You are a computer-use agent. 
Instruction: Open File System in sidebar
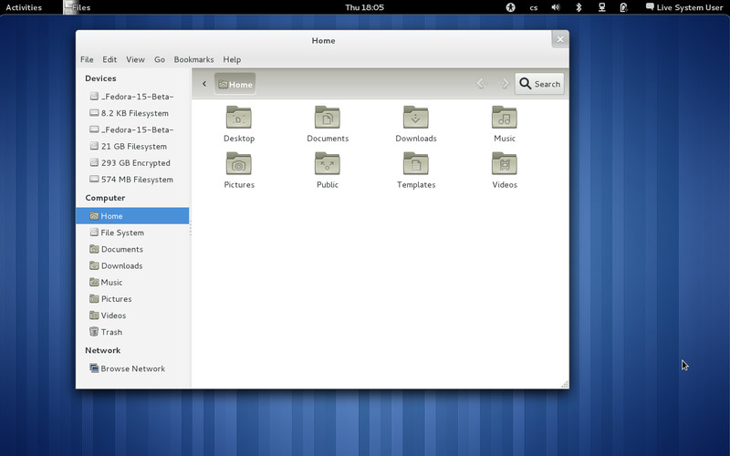132,233
